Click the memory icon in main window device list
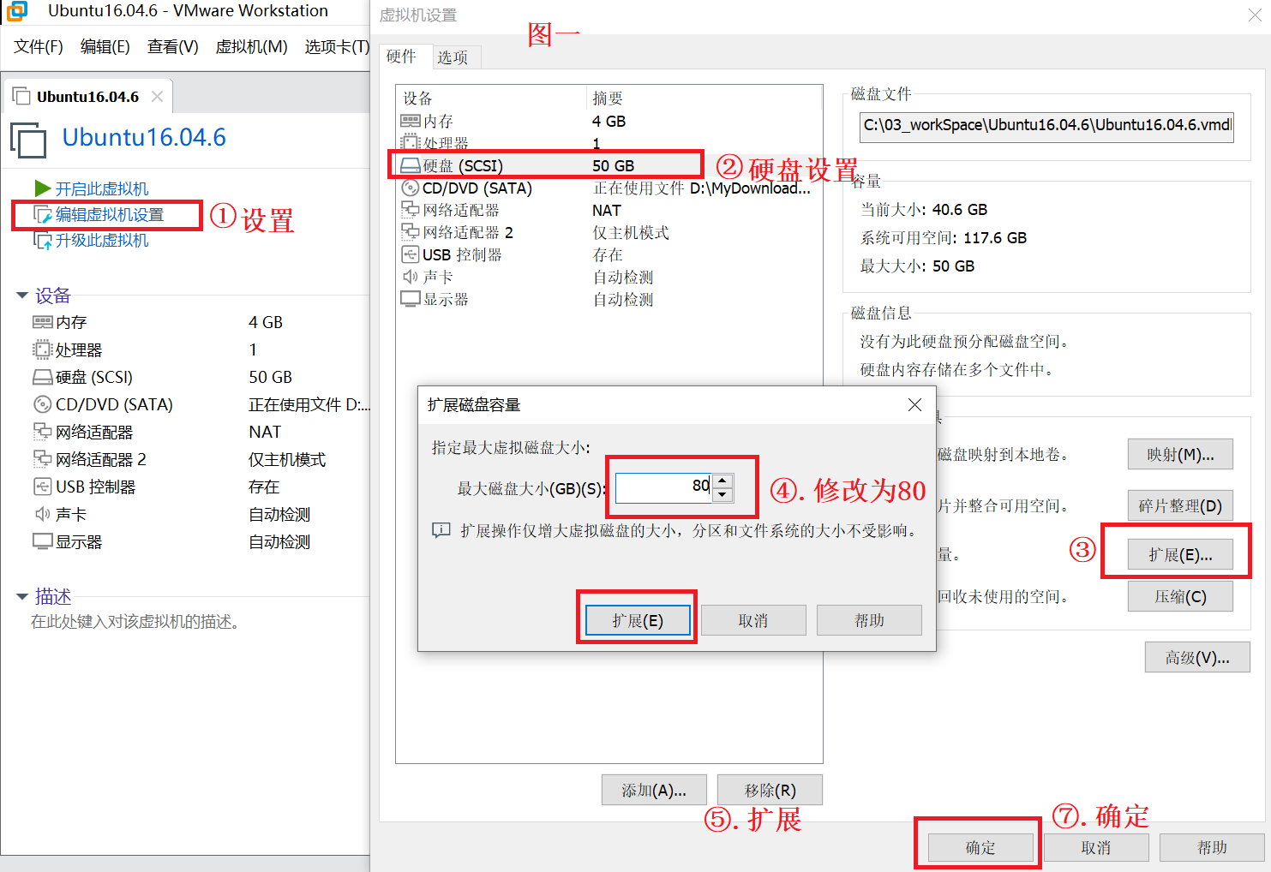1271x872 pixels. point(43,322)
